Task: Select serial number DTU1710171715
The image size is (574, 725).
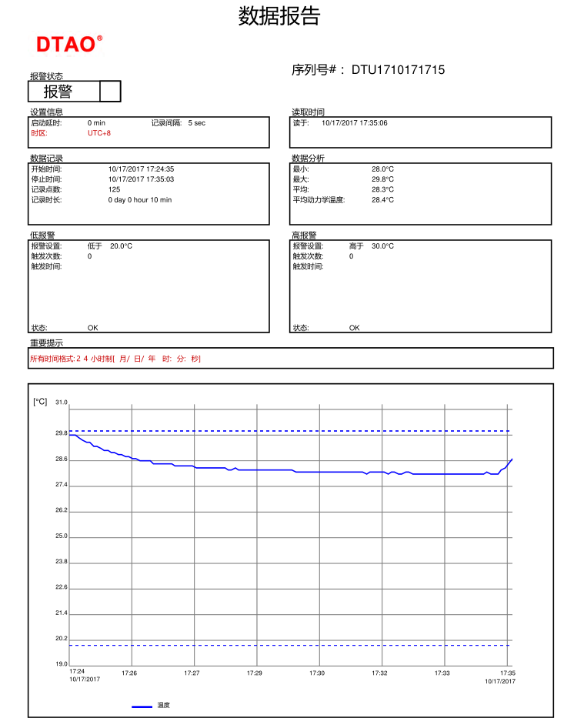Action: coord(398,70)
